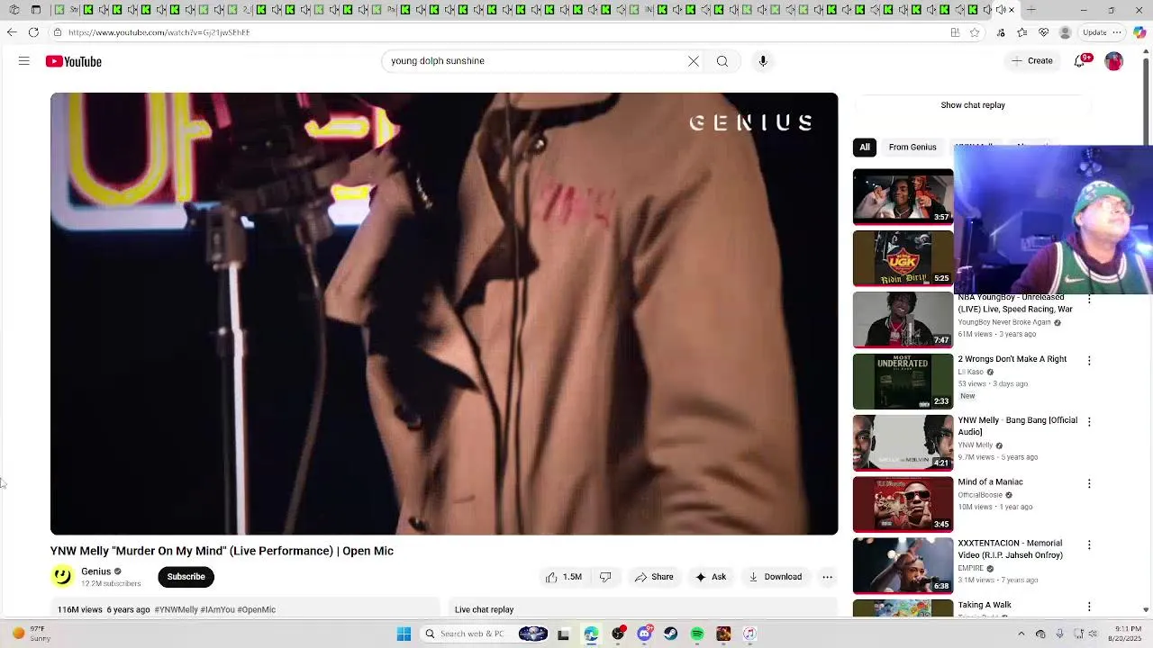The width and height of the screenshot is (1153, 648).
Task: Like the video with the thumbs up
Action: tap(564, 577)
